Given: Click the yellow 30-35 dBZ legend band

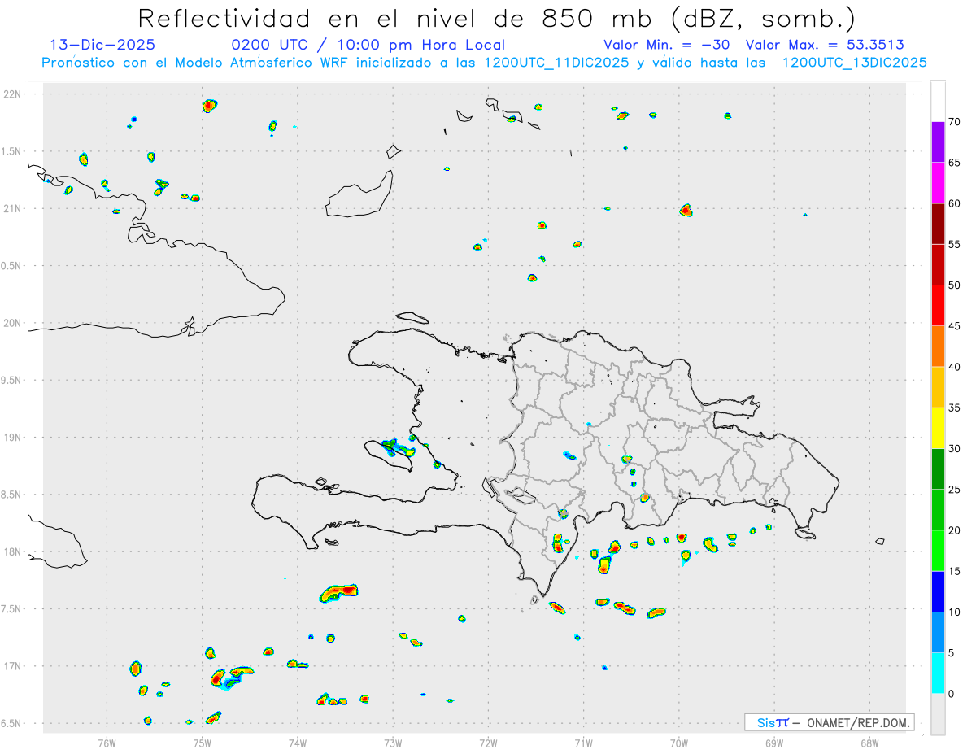Looking at the screenshot, I should click(x=938, y=428).
